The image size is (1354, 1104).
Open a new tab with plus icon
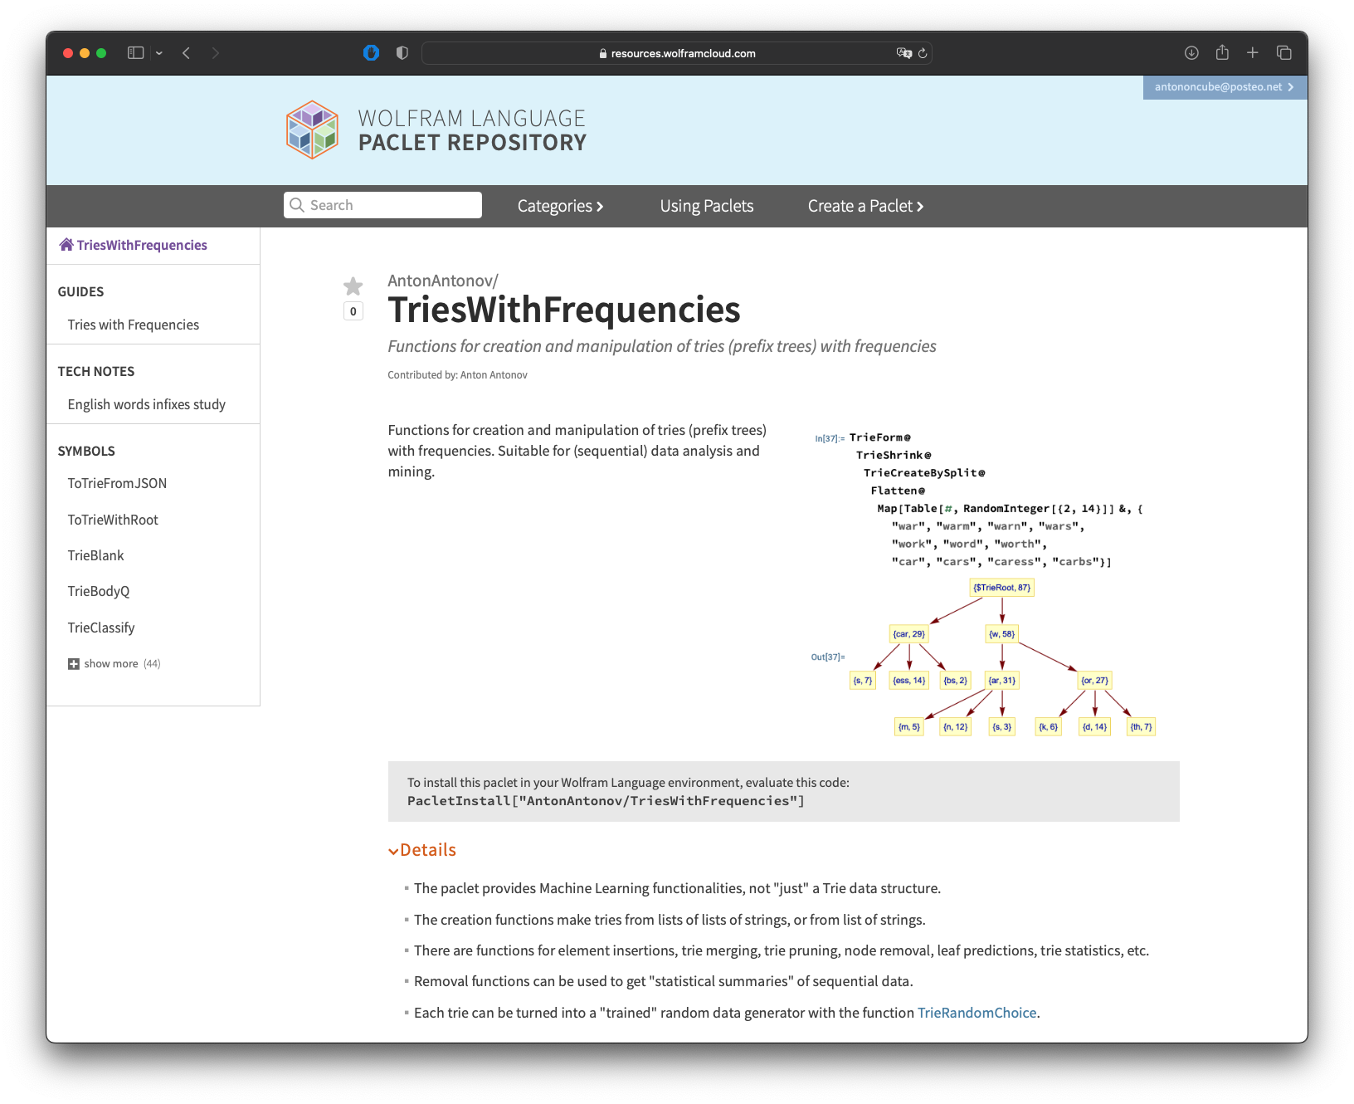click(1253, 53)
